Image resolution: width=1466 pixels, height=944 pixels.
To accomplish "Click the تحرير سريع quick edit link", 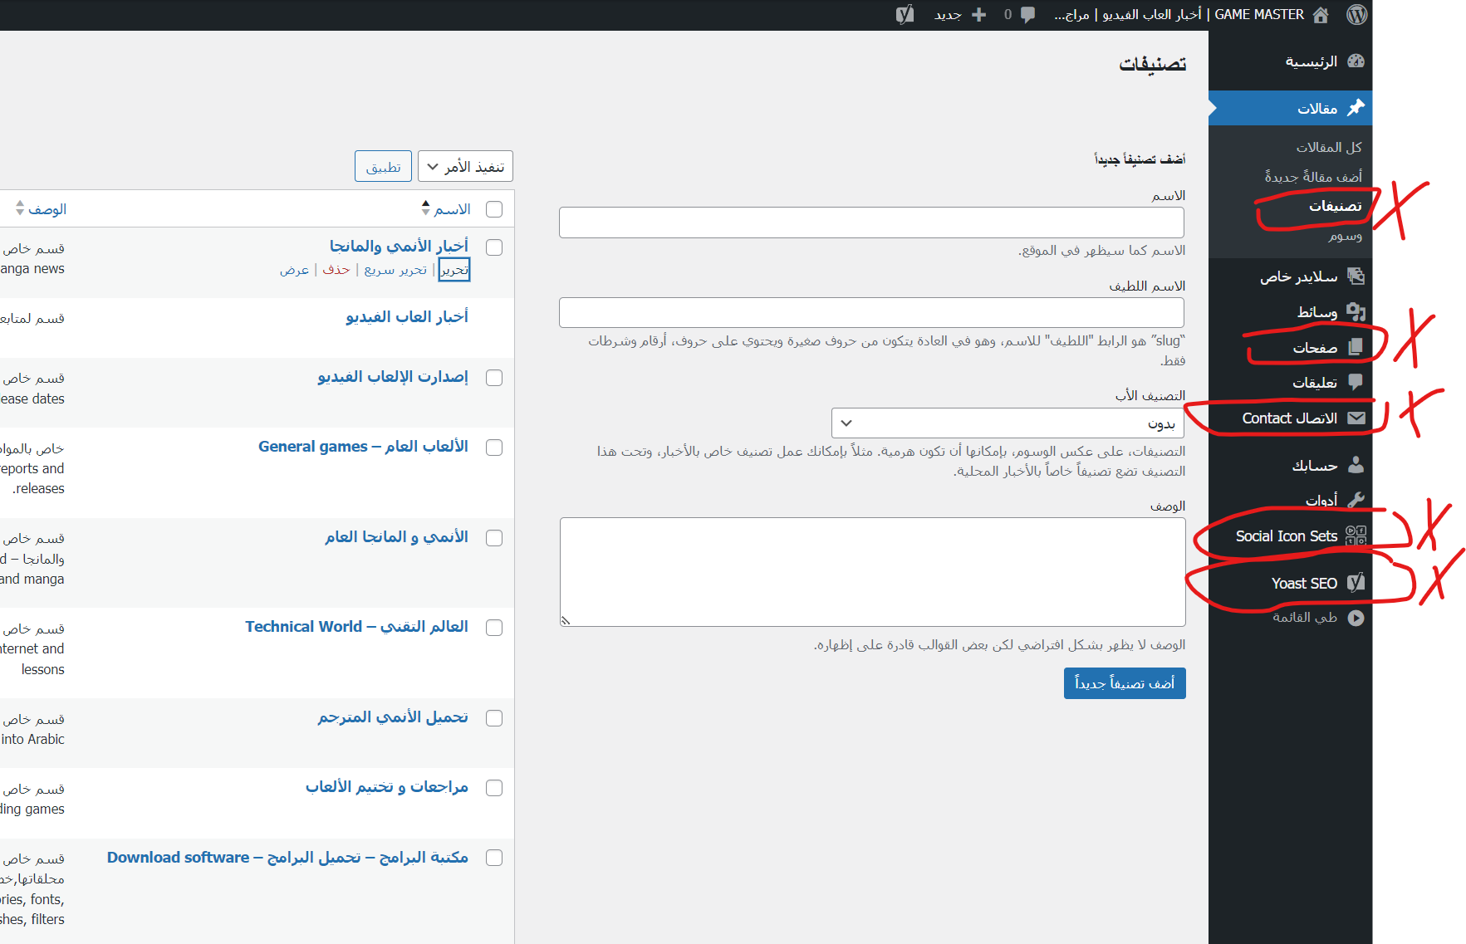I will (395, 270).
